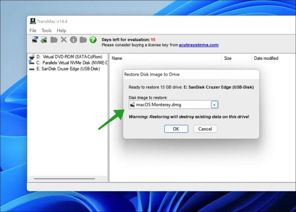Click the 'Ready to restore 15 GB drive' text
296x212 pixels.
(156, 87)
